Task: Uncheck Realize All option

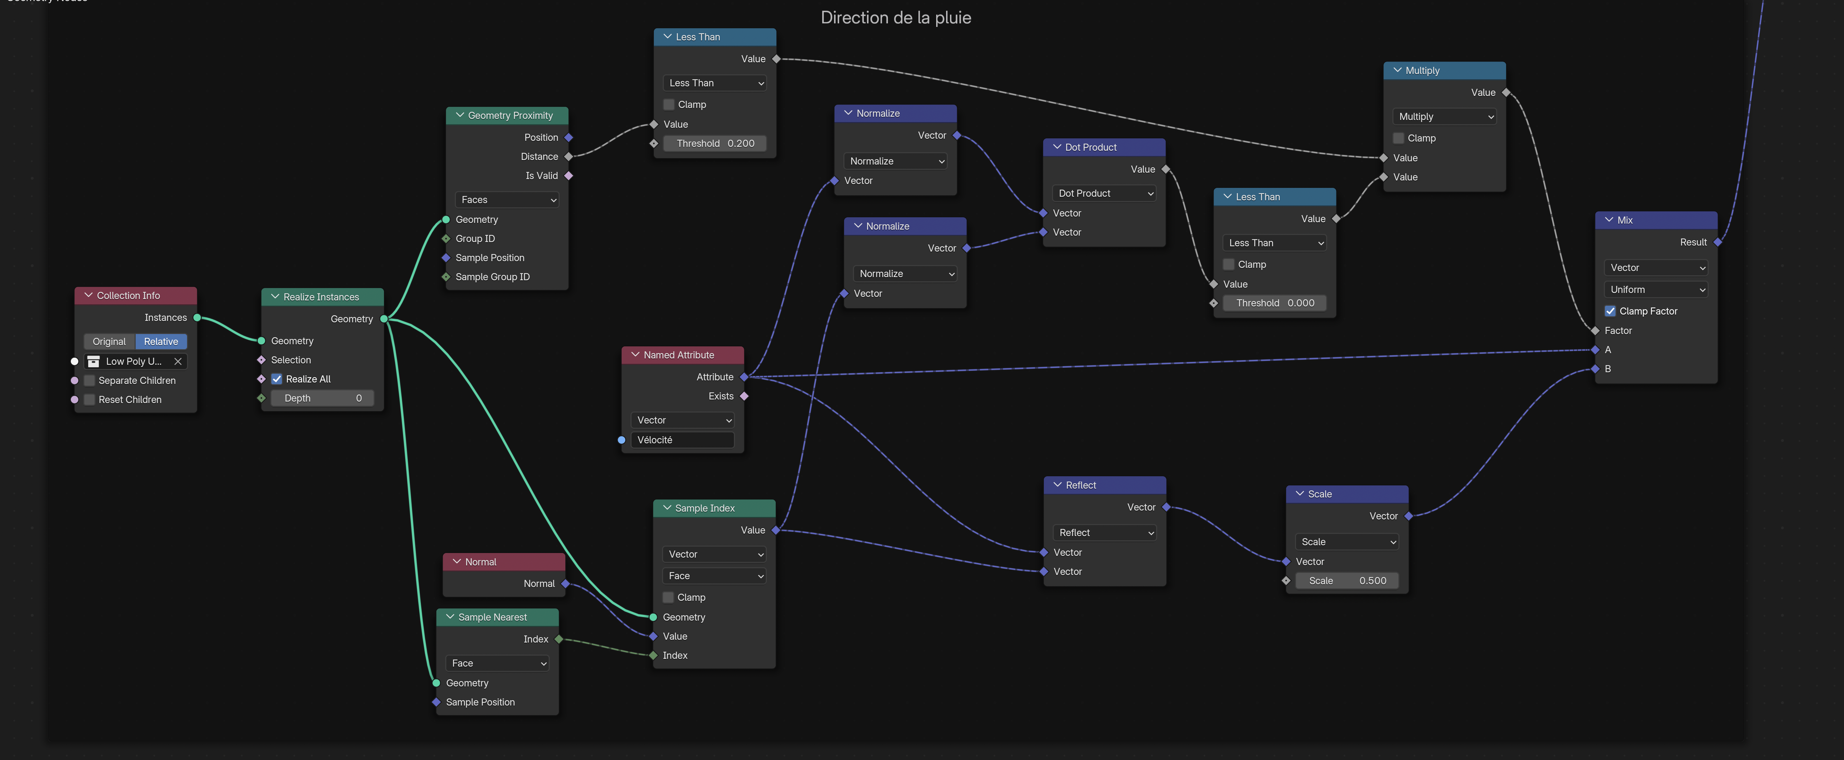Action: pos(276,380)
